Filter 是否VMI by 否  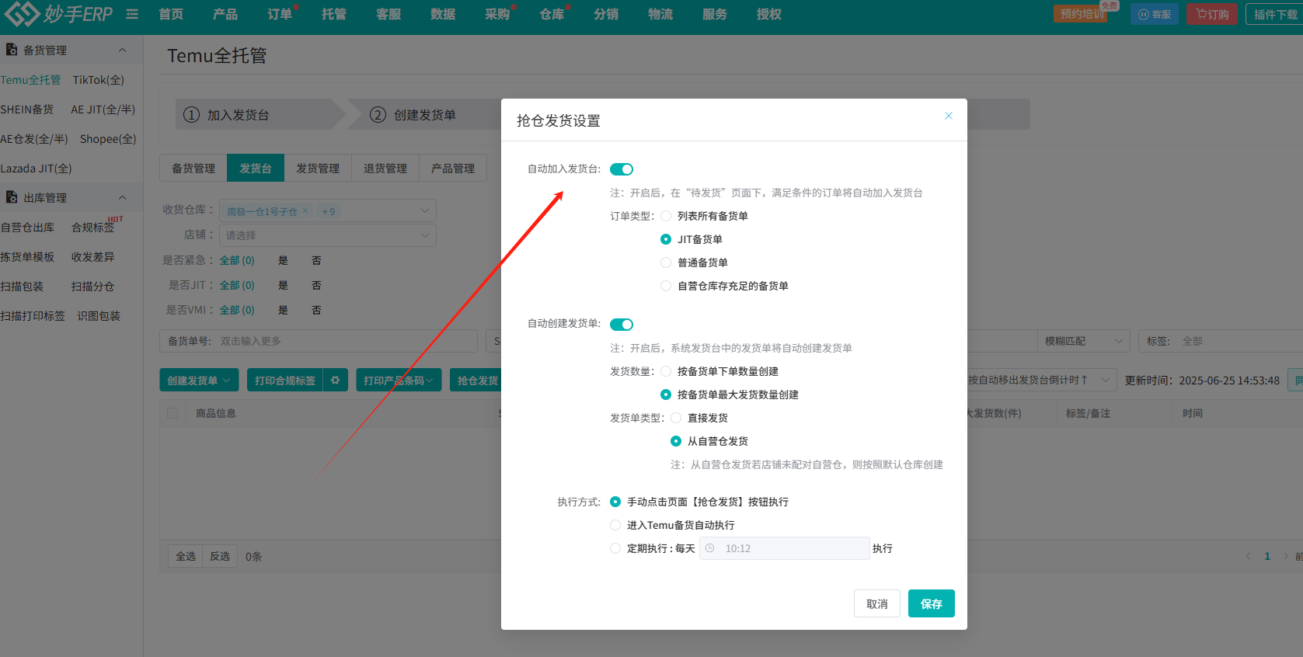pyautogui.click(x=316, y=310)
